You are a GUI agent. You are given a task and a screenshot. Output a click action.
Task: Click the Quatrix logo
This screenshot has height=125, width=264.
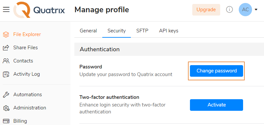(x=39, y=10)
